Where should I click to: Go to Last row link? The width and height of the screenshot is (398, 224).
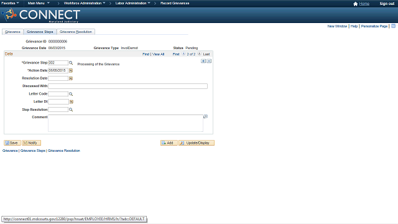[206, 54]
